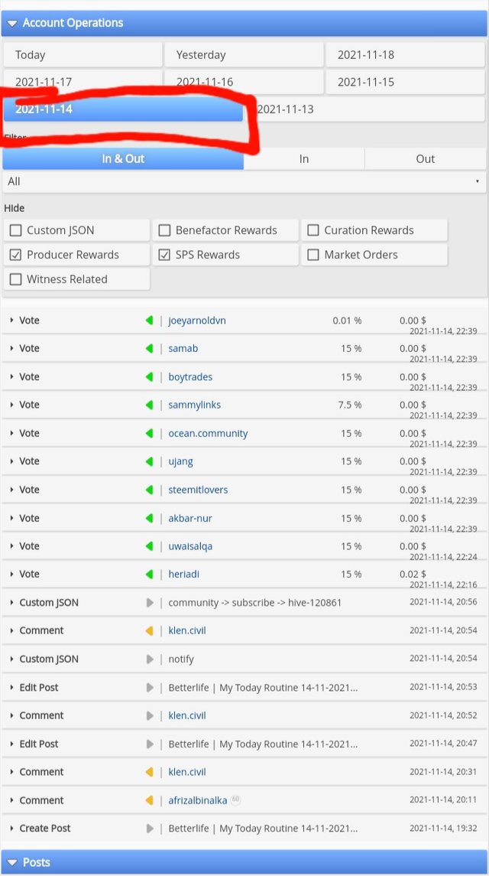Click reputation badge next to afrizalbinalka
Image resolution: width=489 pixels, height=876 pixels.
tap(235, 800)
